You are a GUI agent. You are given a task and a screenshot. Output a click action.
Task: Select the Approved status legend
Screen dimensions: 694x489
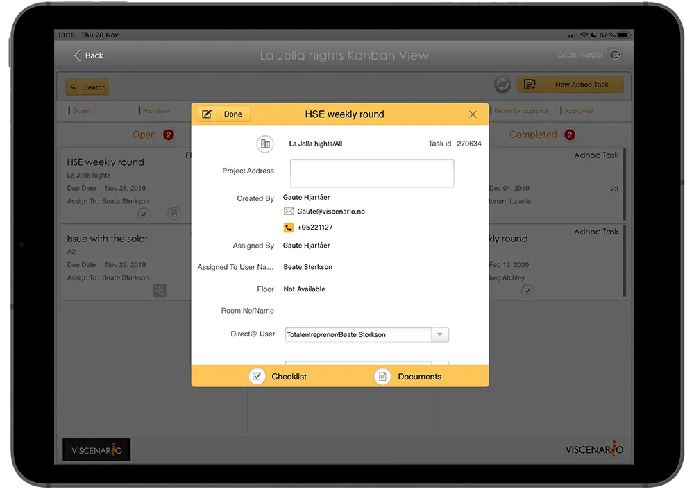tap(576, 111)
